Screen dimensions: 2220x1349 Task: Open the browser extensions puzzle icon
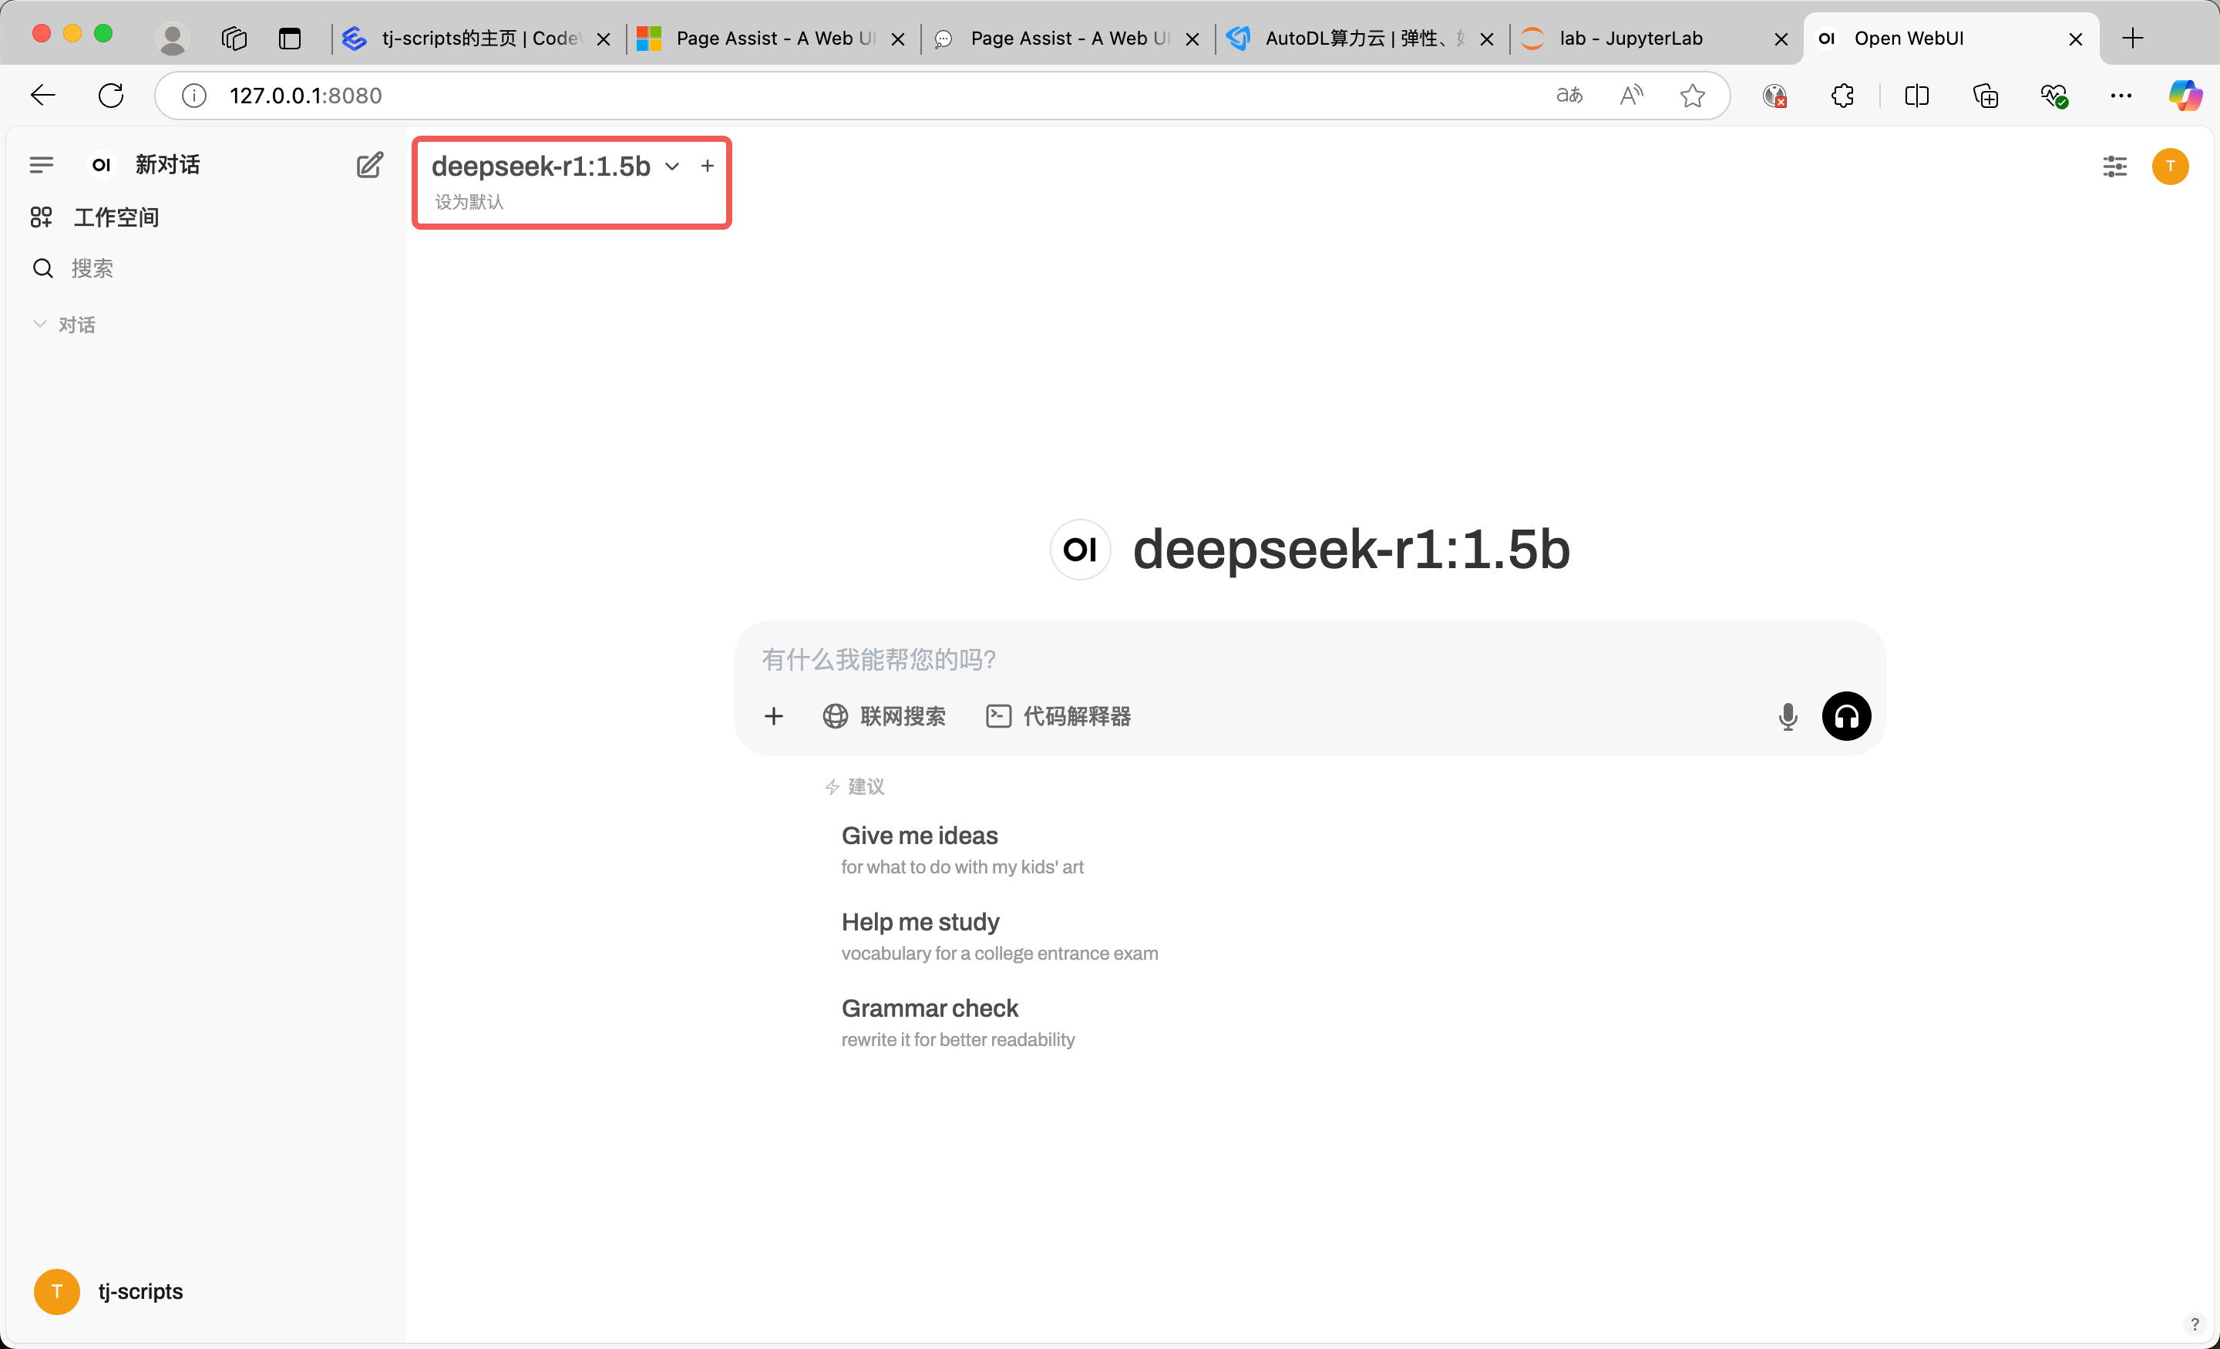[1842, 96]
